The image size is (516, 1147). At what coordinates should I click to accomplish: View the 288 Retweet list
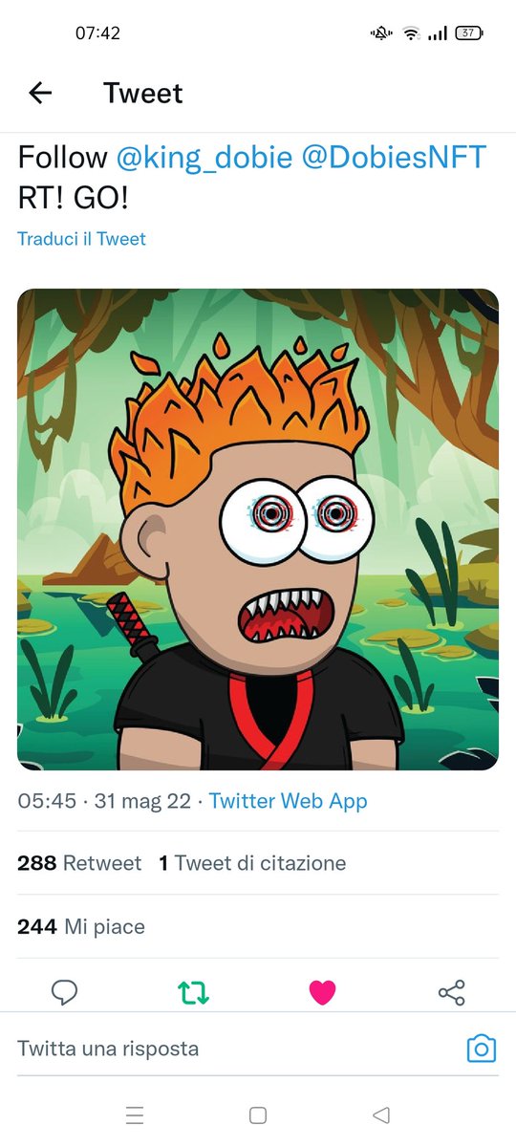(79, 863)
